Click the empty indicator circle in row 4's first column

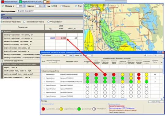(x=87, y=85)
